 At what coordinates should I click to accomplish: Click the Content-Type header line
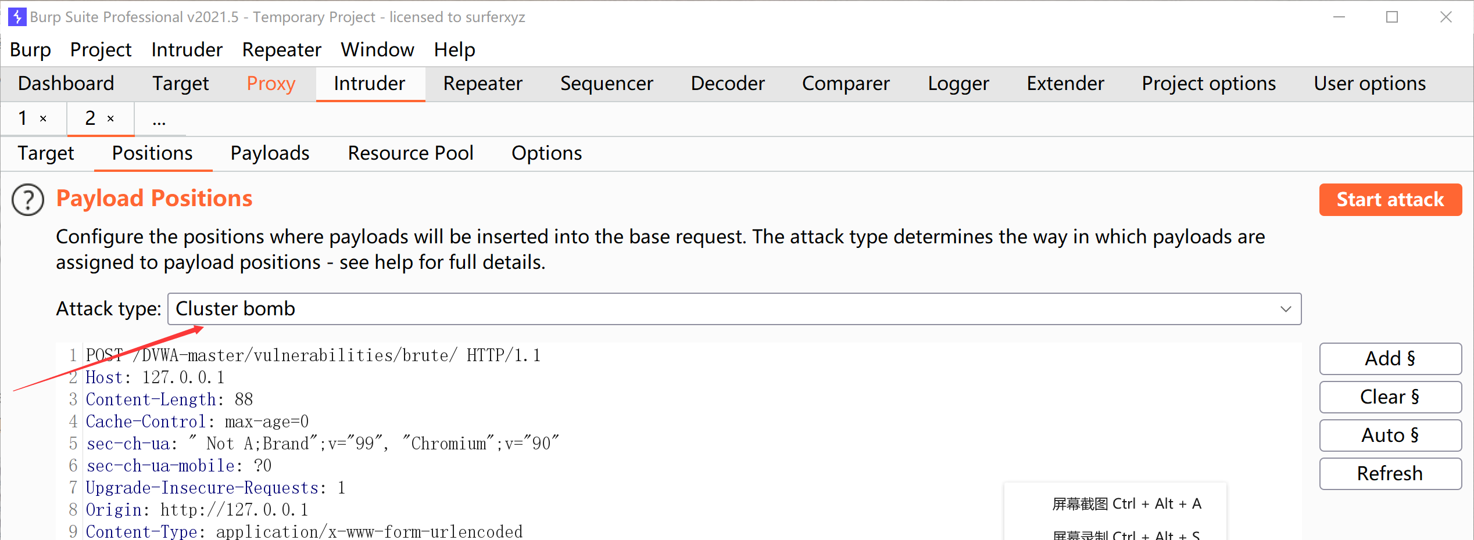click(x=304, y=531)
